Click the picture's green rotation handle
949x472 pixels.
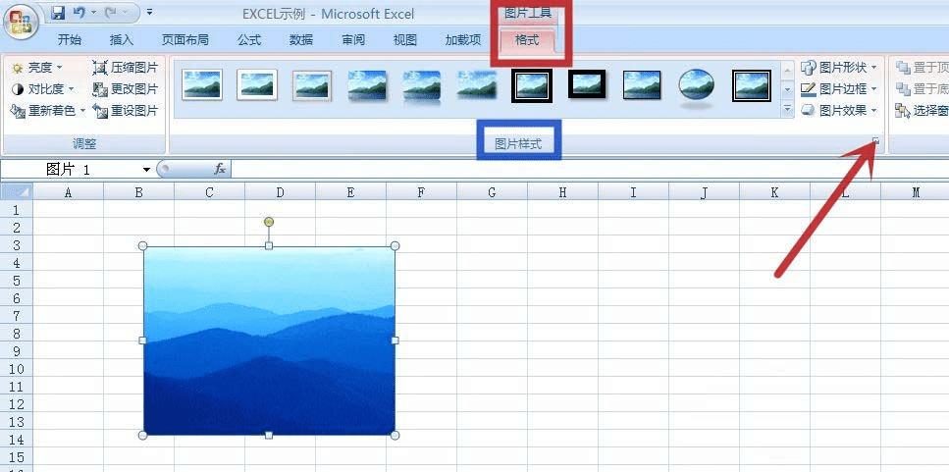[x=269, y=222]
